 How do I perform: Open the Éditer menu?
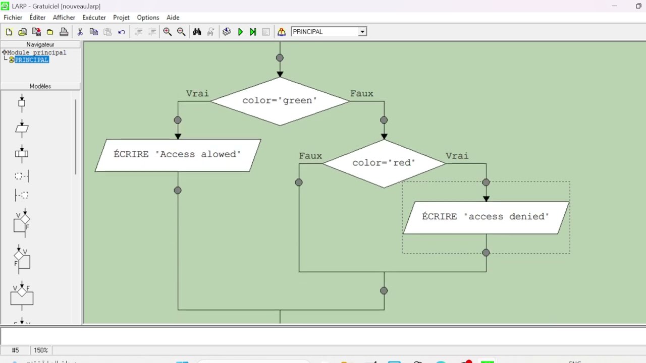pos(37,17)
